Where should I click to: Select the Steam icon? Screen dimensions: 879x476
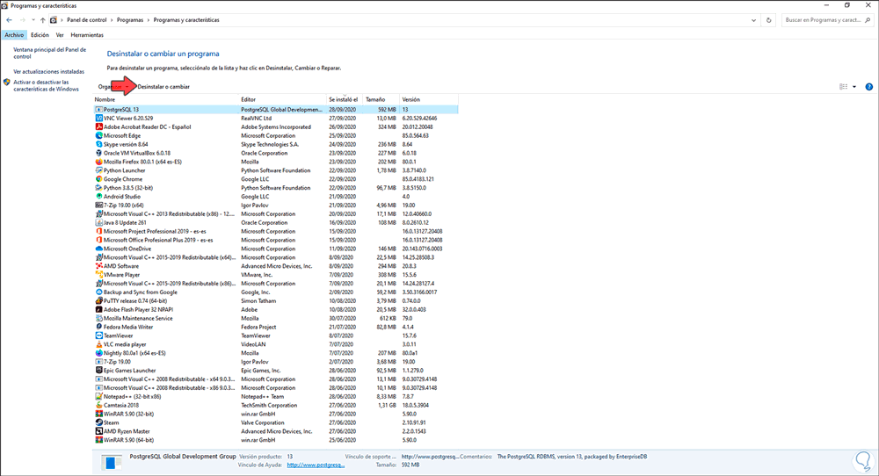(99, 422)
